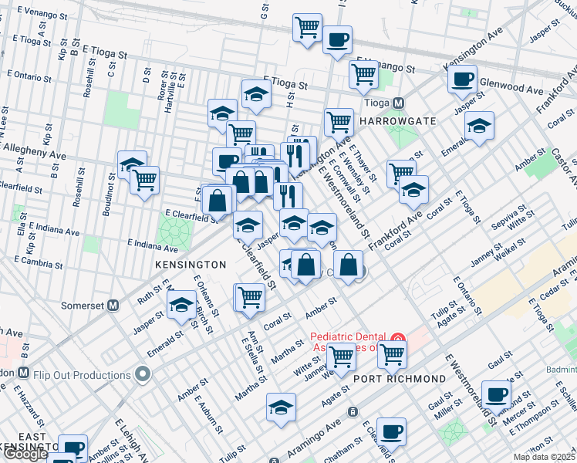Select the coffee cup marker beside the topmost cart
Image resolution: width=577 pixels, height=463 pixels.
[337, 40]
